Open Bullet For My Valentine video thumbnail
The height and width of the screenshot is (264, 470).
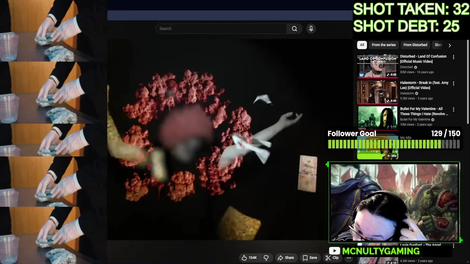click(377, 118)
